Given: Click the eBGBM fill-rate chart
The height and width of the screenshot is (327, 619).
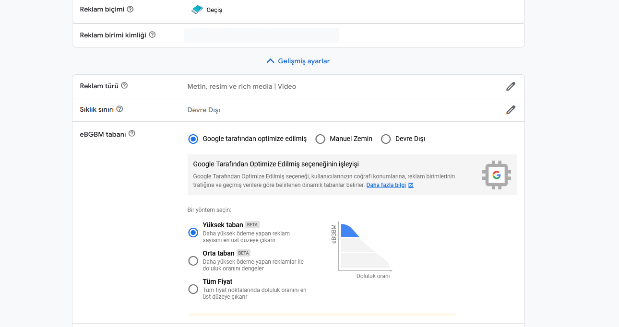Looking at the screenshot, I should point(362,250).
